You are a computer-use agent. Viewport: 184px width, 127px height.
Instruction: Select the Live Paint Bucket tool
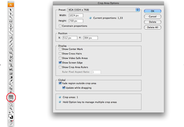point(11,89)
